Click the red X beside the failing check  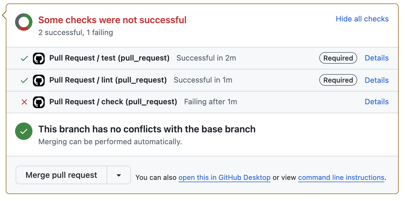[24, 102]
